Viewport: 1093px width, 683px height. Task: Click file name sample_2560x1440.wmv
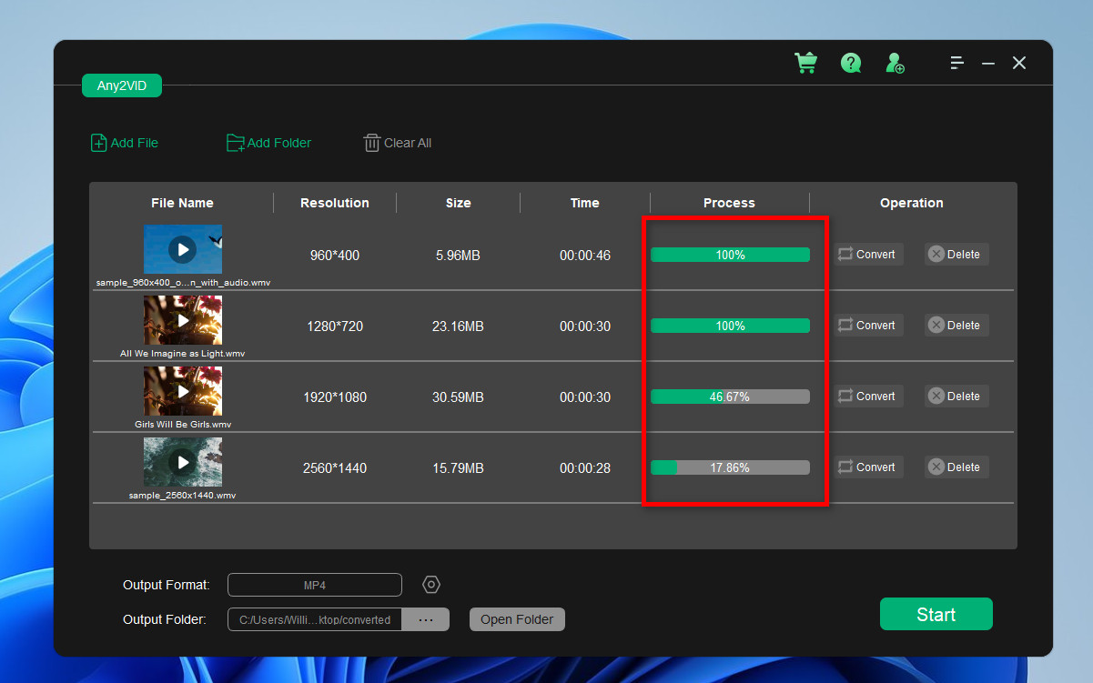[183, 496]
